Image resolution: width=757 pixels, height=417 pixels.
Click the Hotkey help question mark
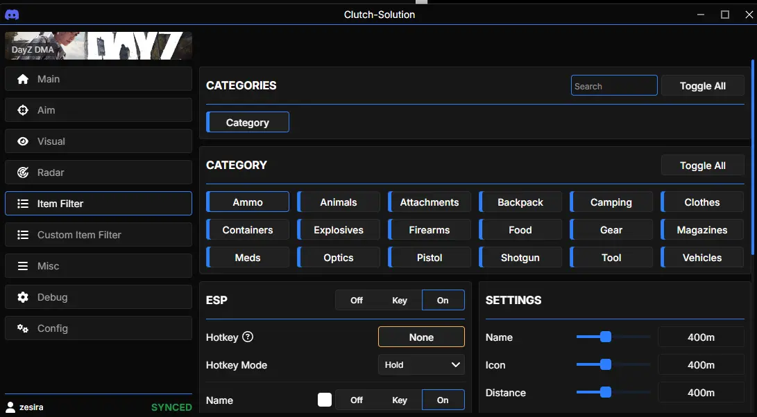tap(248, 337)
